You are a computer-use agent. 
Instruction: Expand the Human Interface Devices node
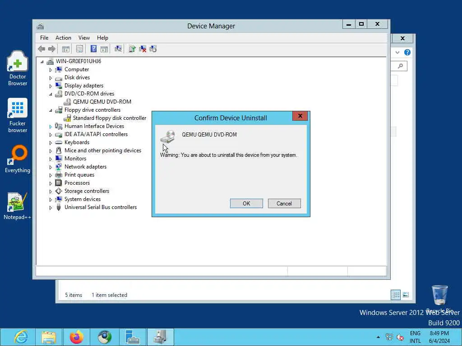pos(51,127)
